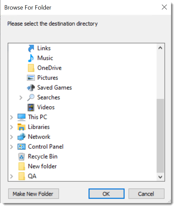Expand the QA folder chevron

pyautogui.click(x=11, y=176)
